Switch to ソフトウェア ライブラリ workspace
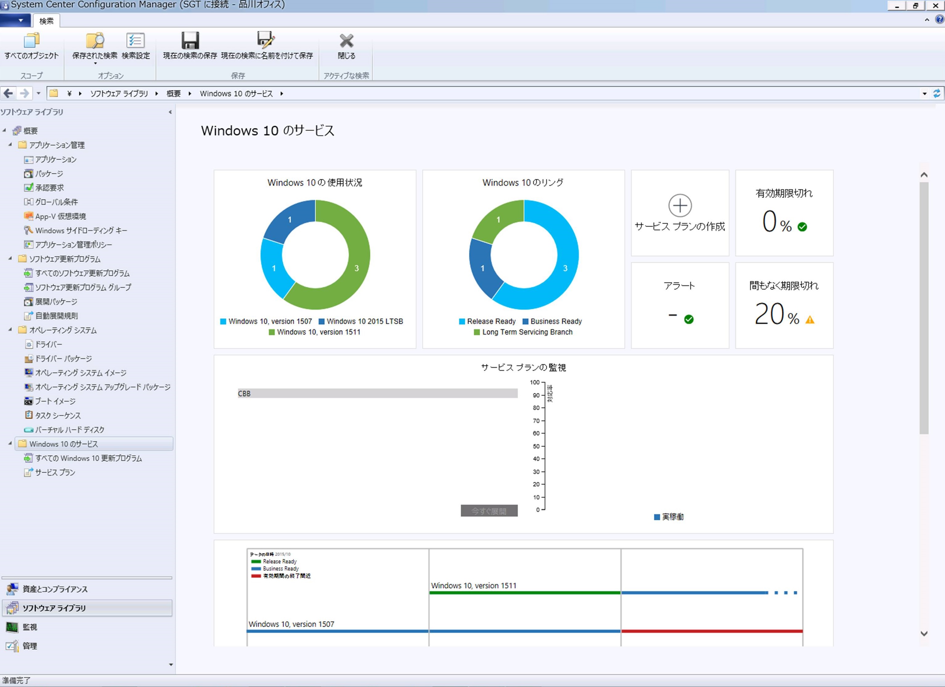This screenshot has width=945, height=687. 87,608
